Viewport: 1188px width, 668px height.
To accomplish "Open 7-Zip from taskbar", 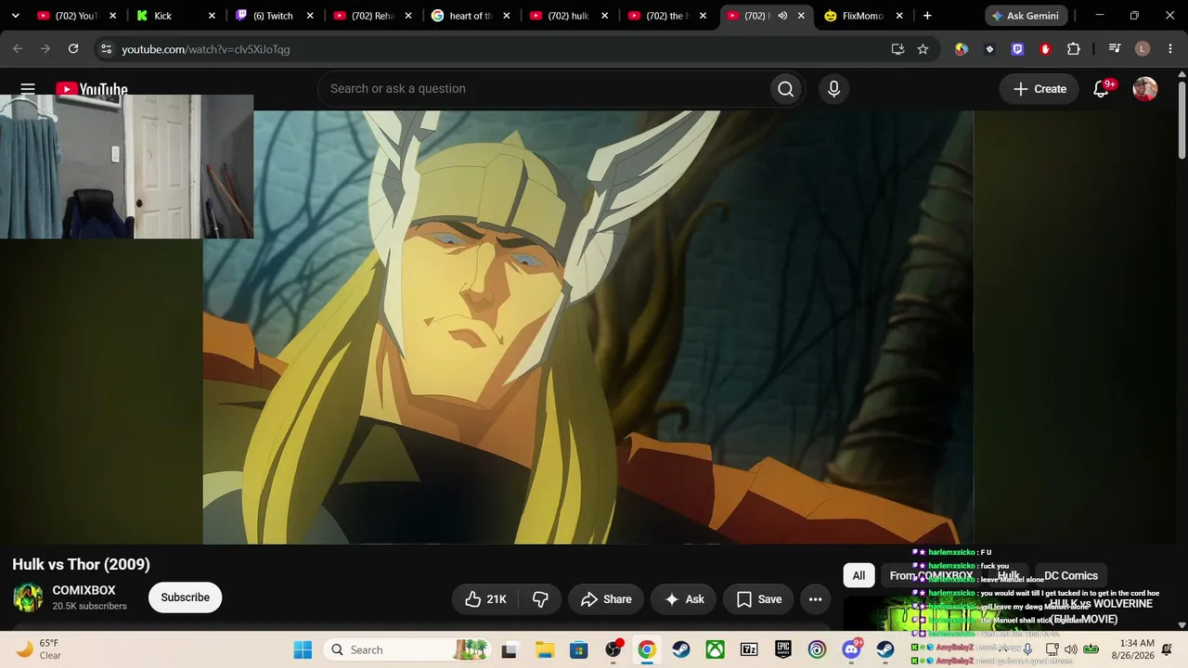I will 749,650.
